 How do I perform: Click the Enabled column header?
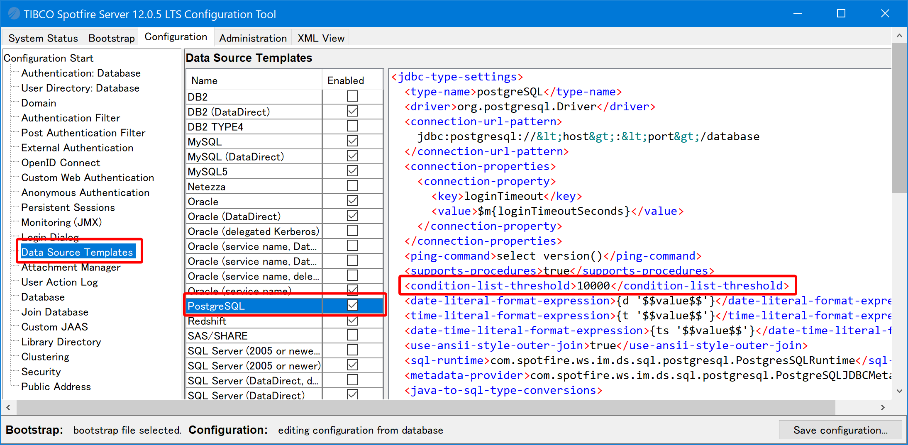(352, 80)
